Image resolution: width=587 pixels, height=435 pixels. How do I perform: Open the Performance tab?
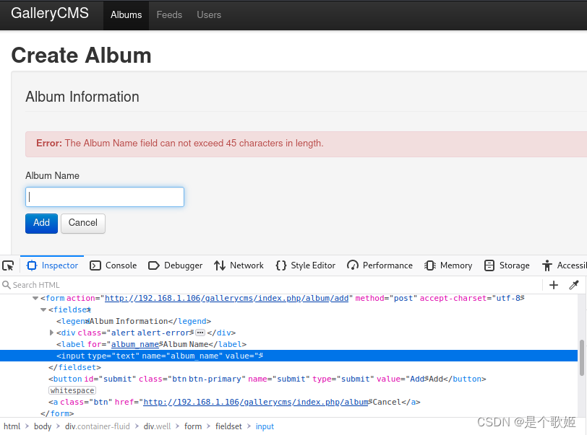(380, 265)
